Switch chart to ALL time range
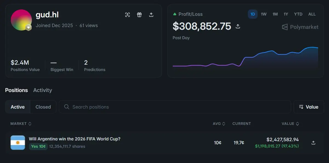Screen dimensions: 329x163 pyautogui.click(x=312, y=14)
